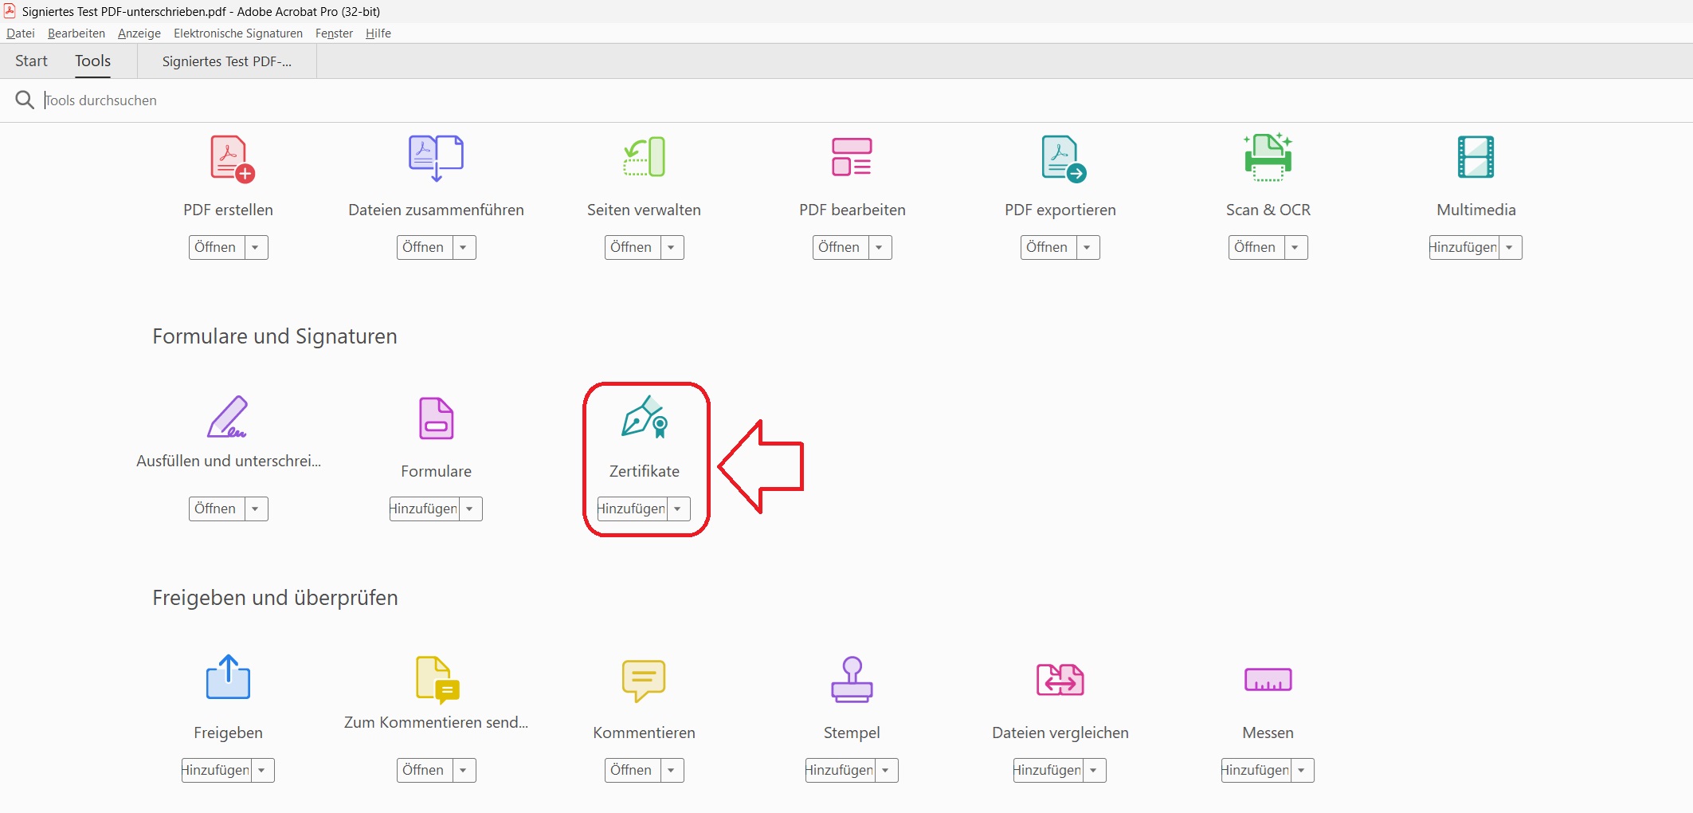Click the Tools durchsuchen search field
Image resolution: width=1693 pixels, height=813 pixels.
coord(319,100)
